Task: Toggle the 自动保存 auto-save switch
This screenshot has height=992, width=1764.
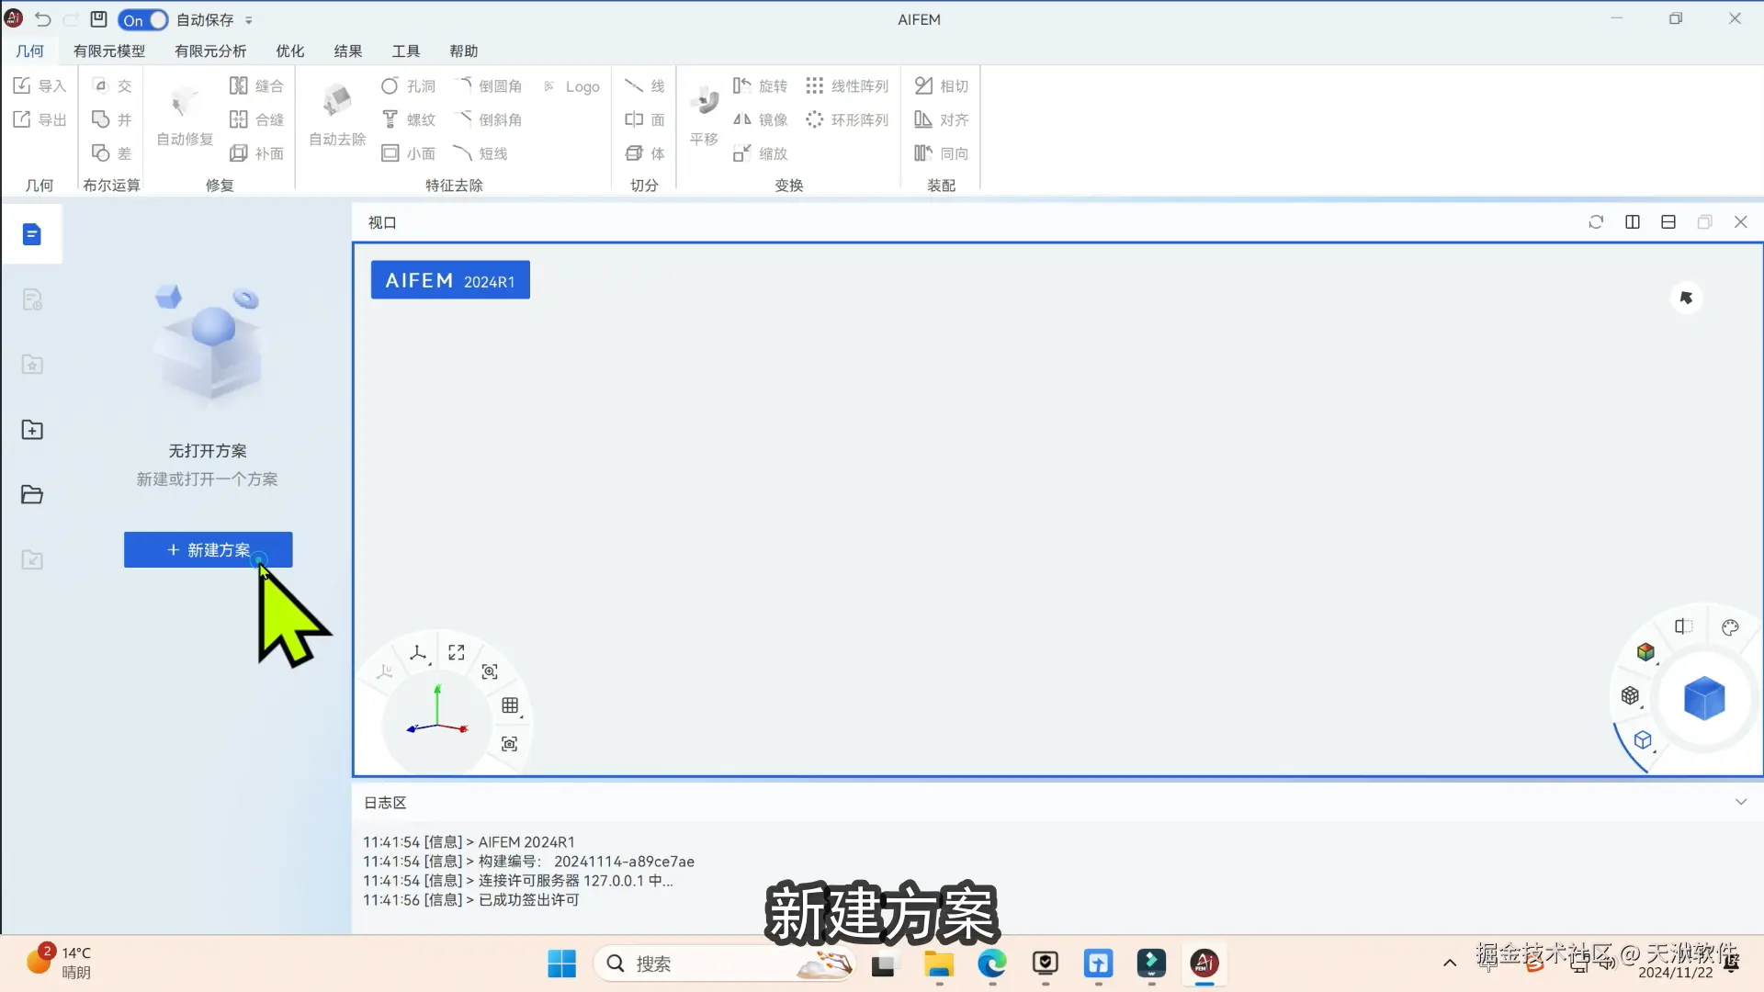Action: 143,19
